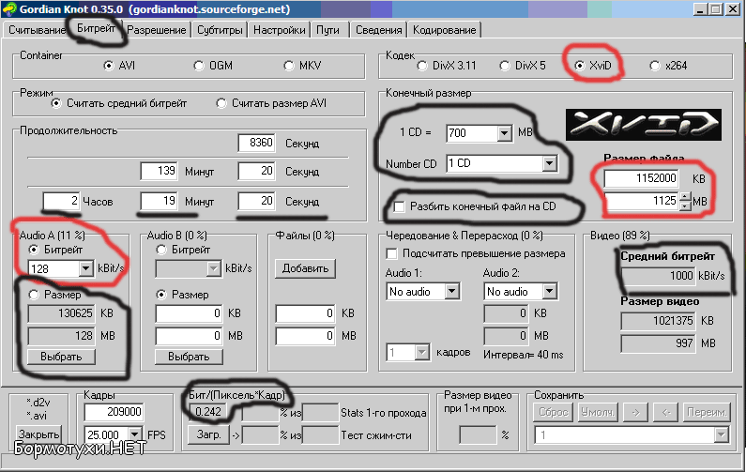Open the Разрешение tab
This screenshot has width=746, height=472.
click(157, 30)
